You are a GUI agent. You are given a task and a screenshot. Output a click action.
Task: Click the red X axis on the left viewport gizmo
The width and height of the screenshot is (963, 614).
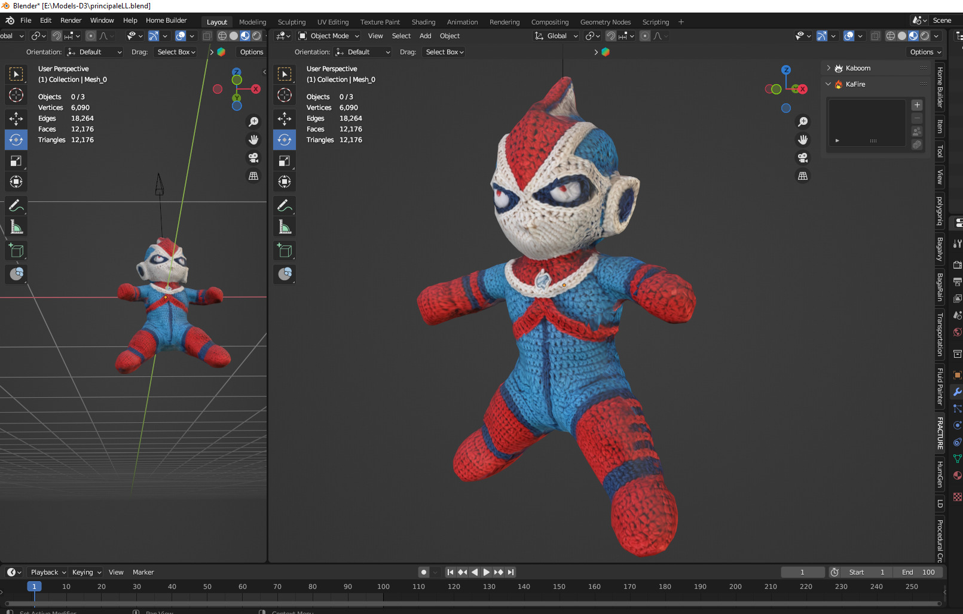(x=256, y=89)
